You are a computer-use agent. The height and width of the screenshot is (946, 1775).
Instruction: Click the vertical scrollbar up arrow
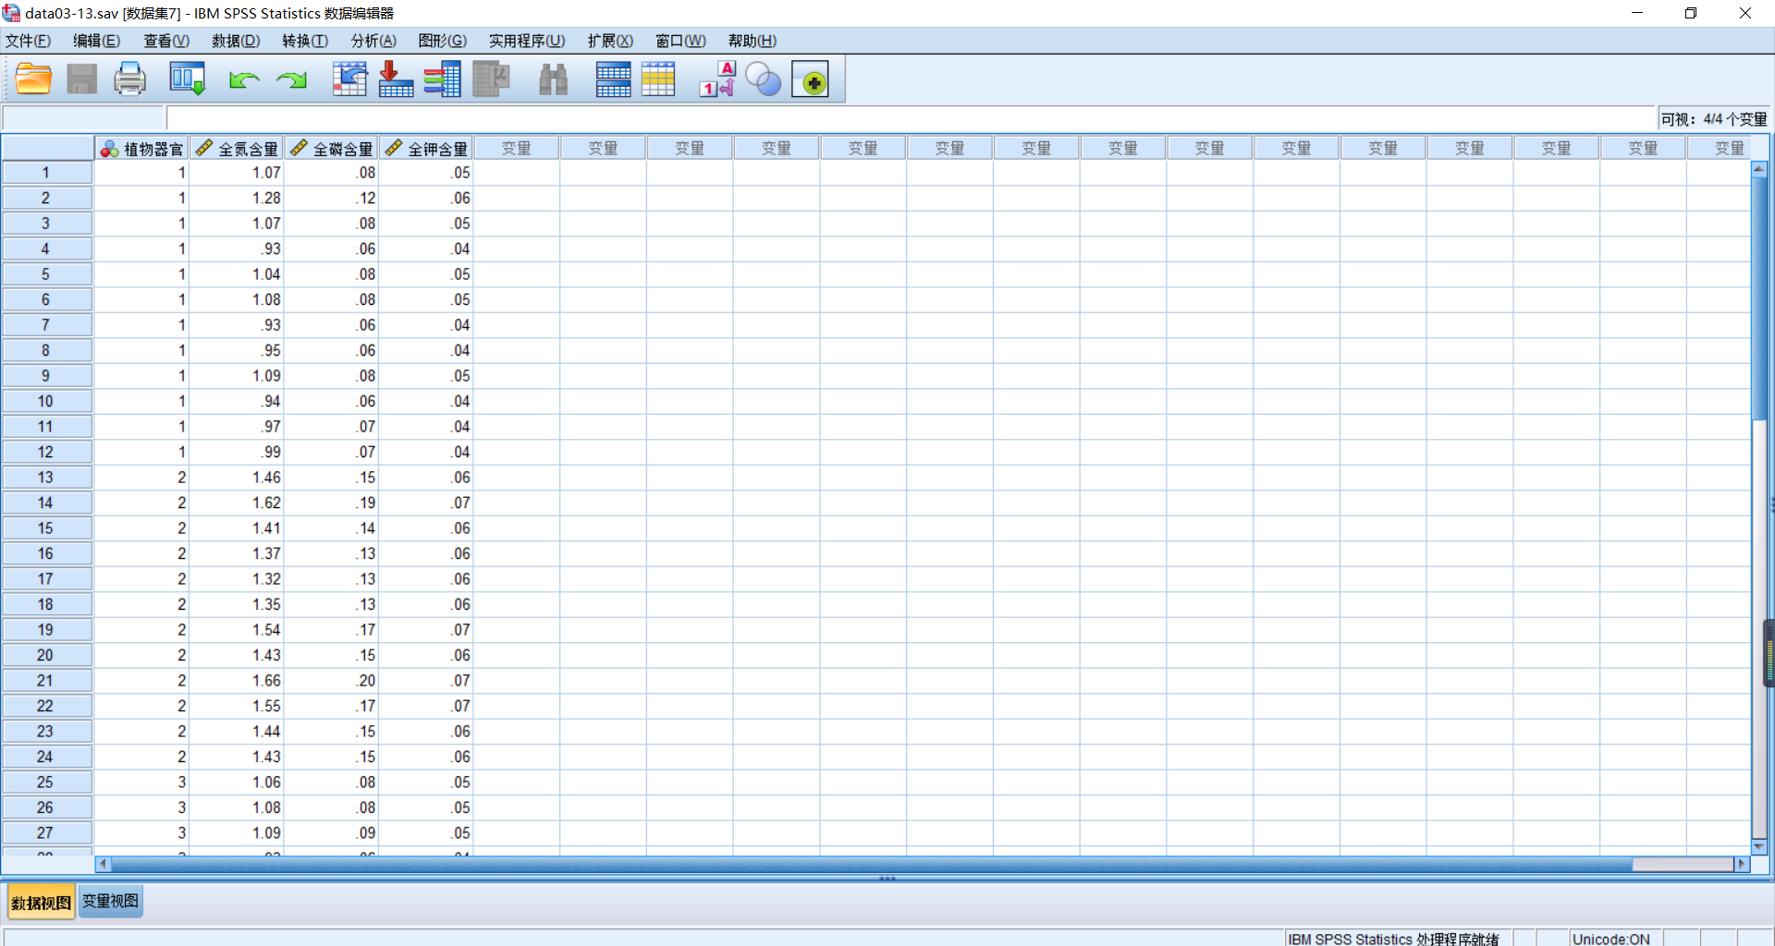click(1759, 168)
